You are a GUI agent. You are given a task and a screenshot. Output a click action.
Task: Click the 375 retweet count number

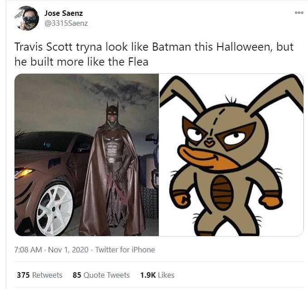[23, 275]
